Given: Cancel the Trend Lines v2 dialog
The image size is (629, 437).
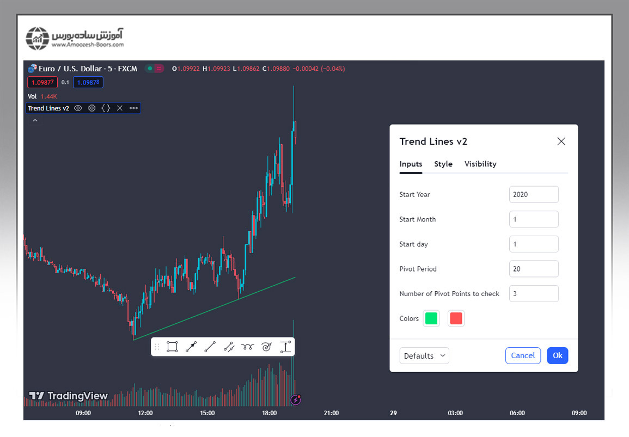Looking at the screenshot, I should point(523,355).
